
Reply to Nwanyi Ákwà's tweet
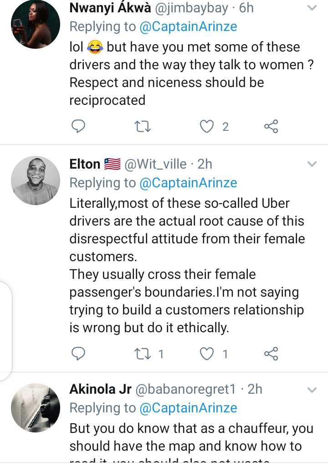78,126
